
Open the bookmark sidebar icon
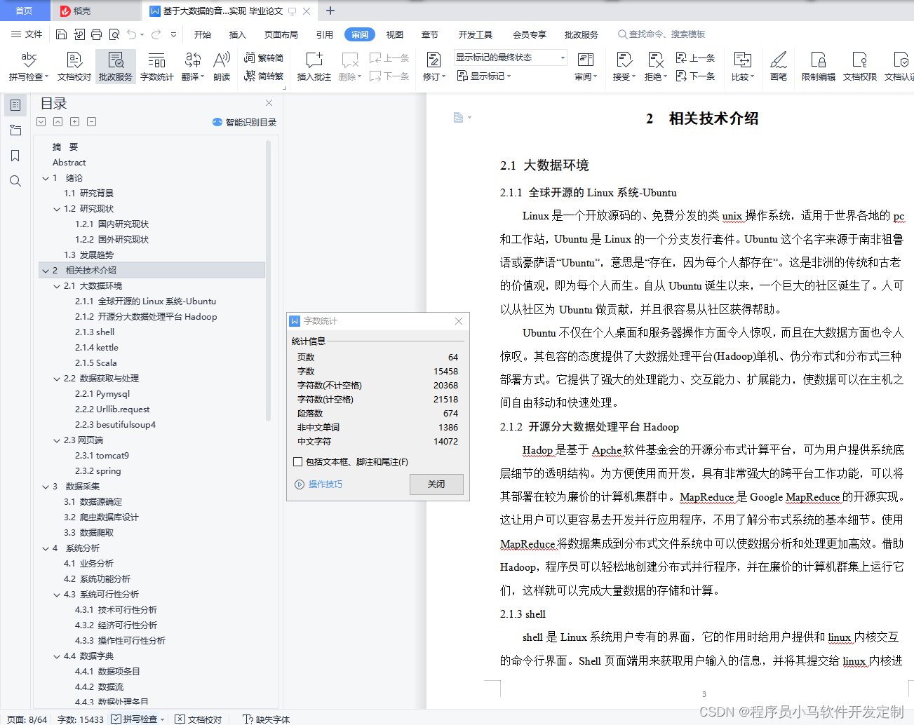tap(15, 156)
